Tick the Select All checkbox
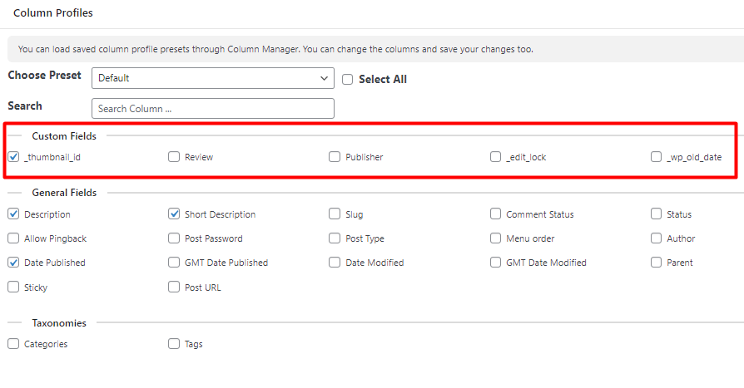Image resolution: width=744 pixels, height=388 pixels. [x=348, y=80]
